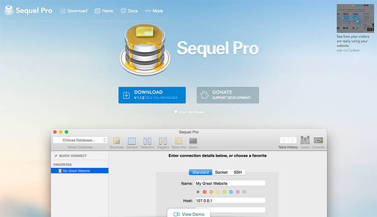The image size is (377, 217).
Task: Choose the red color label
Action: 205,192
